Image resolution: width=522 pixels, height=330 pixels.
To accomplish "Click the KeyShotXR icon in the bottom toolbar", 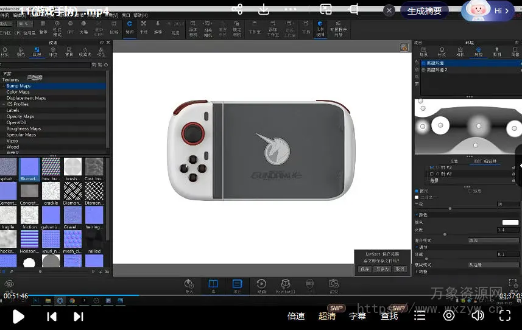I will 285,285.
